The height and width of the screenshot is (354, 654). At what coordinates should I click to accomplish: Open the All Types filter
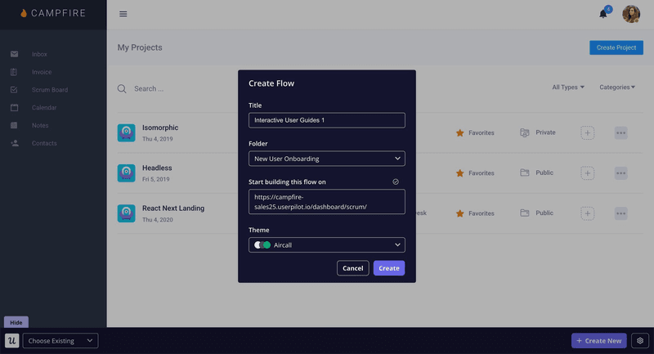pos(568,87)
